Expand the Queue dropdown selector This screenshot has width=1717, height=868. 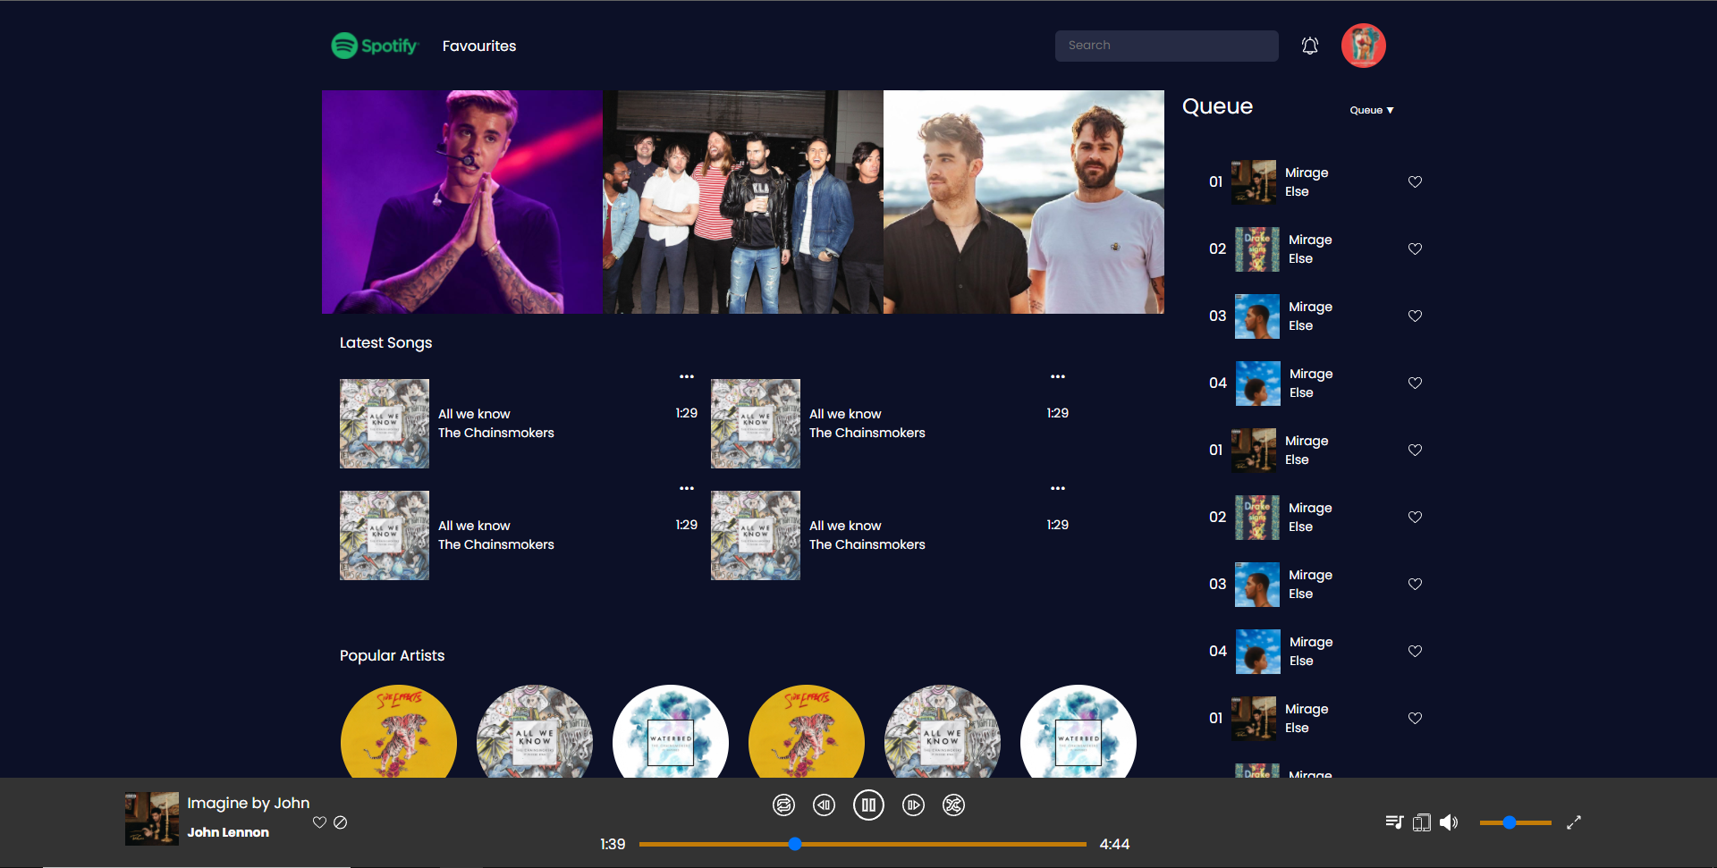click(1372, 110)
